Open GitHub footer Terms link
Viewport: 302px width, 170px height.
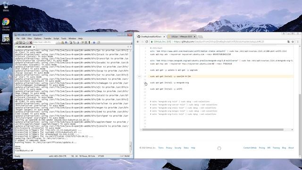(x=161, y=148)
